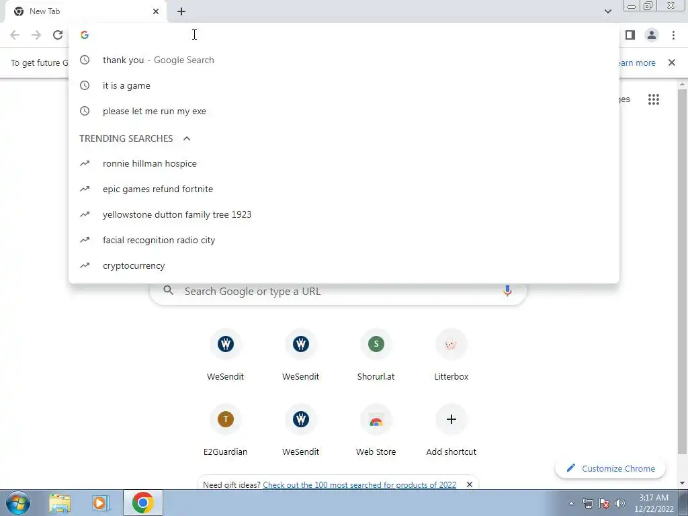The height and width of the screenshot is (516, 688).
Task: Close the New Tab tab
Action: 156,11
